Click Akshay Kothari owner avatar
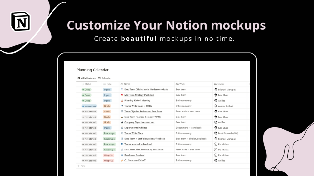 (216, 106)
